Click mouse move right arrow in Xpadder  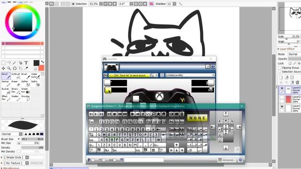(x=238, y=127)
